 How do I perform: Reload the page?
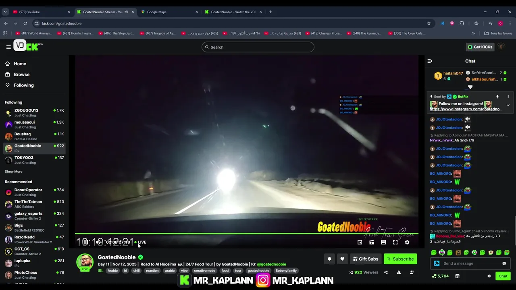click(x=25, y=23)
